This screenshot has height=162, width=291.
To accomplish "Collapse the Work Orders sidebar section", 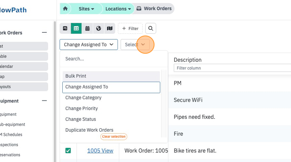I will [44, 33].
